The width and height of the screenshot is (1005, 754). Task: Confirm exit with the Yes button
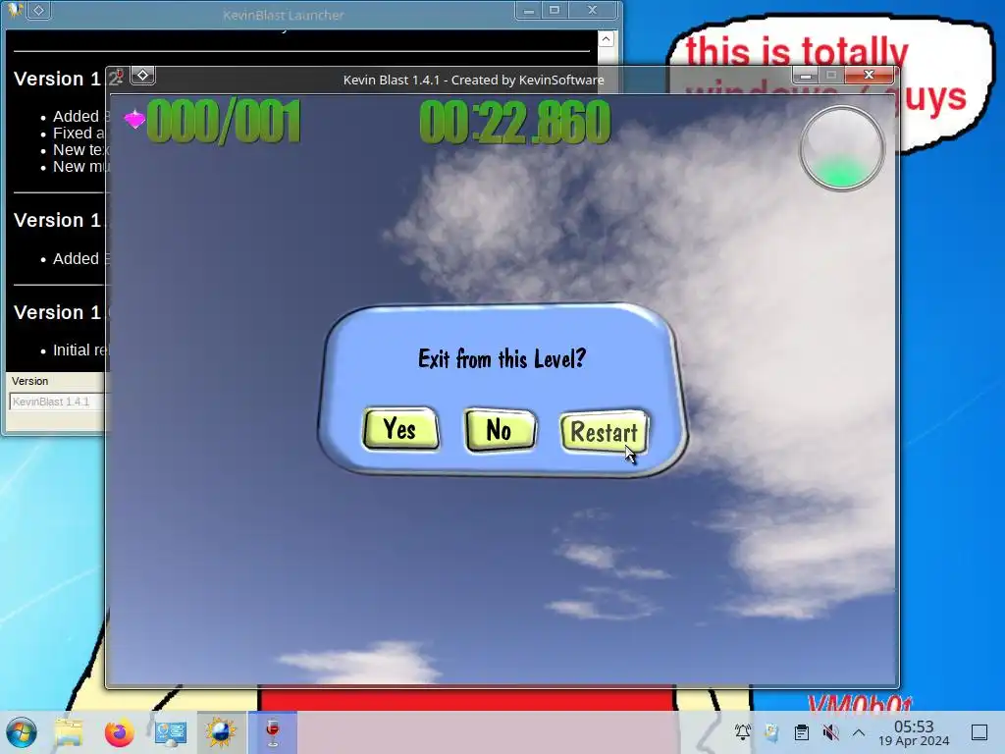point(400,429)
